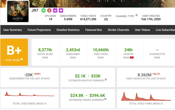
Task: Click the purple bar chart icon
Action: tap(55, 10)
